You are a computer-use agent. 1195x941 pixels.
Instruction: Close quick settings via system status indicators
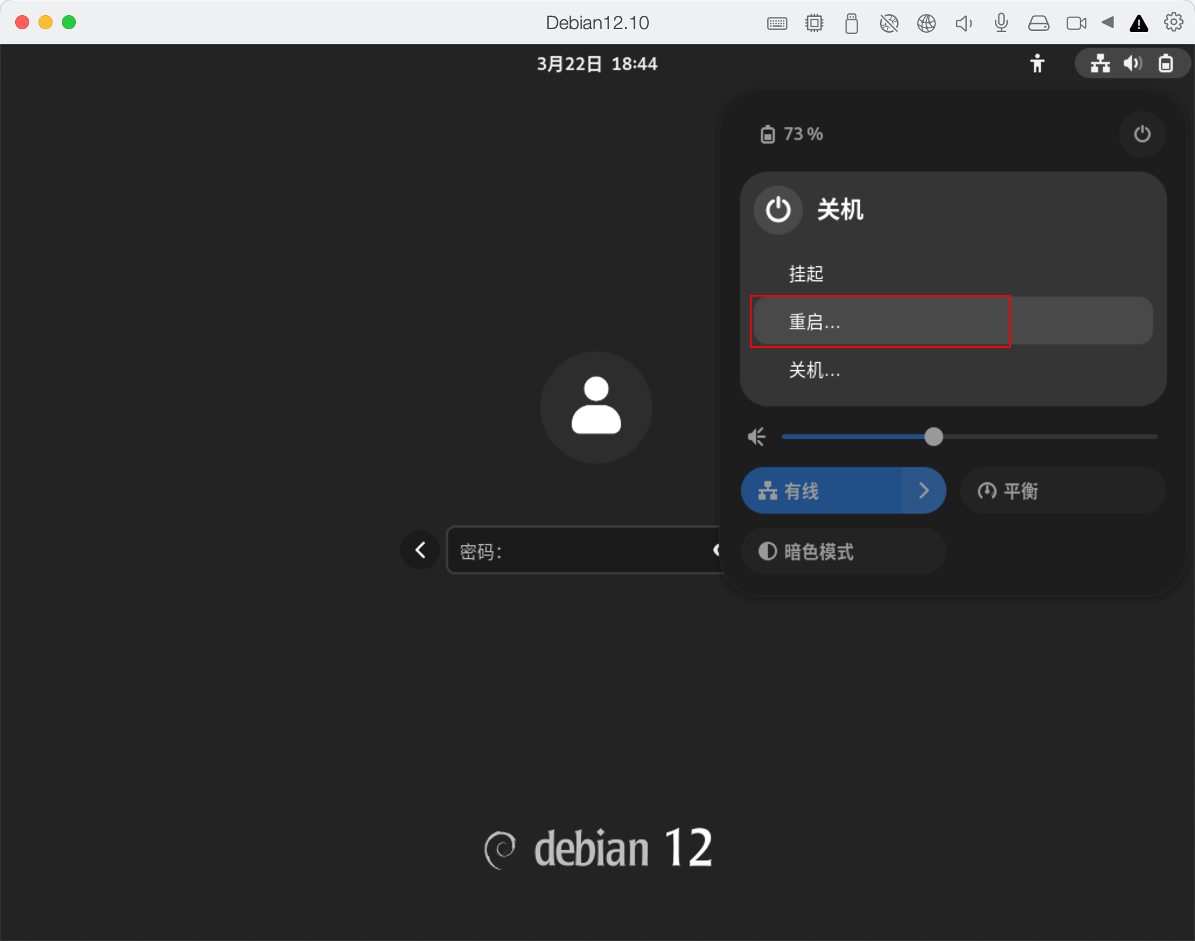(1131, 63)
